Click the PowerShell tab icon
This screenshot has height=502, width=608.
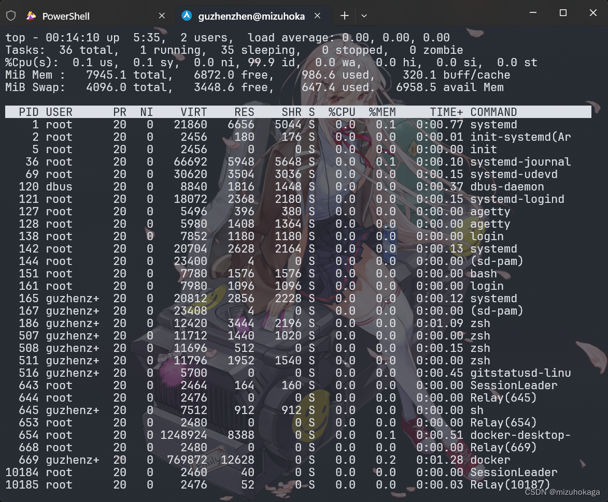point(31,16)
